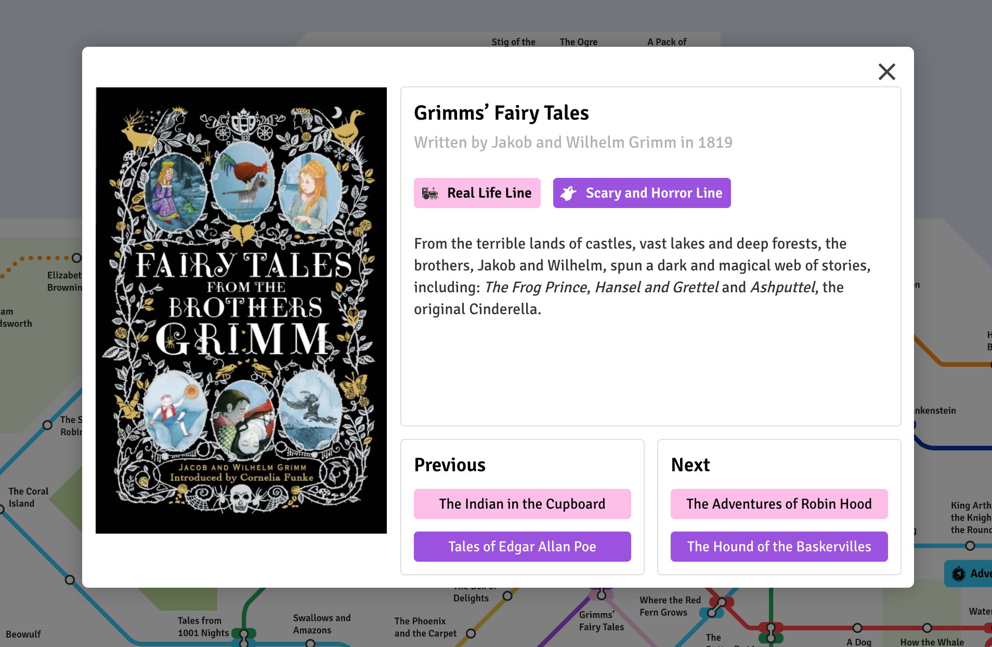Click the Fairy Tales book cover image

click(x=241, y=310)
